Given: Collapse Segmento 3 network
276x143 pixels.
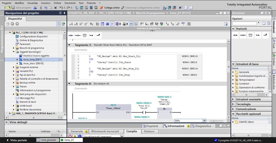Looking at the screenshot, I should [x=69, y=45].
